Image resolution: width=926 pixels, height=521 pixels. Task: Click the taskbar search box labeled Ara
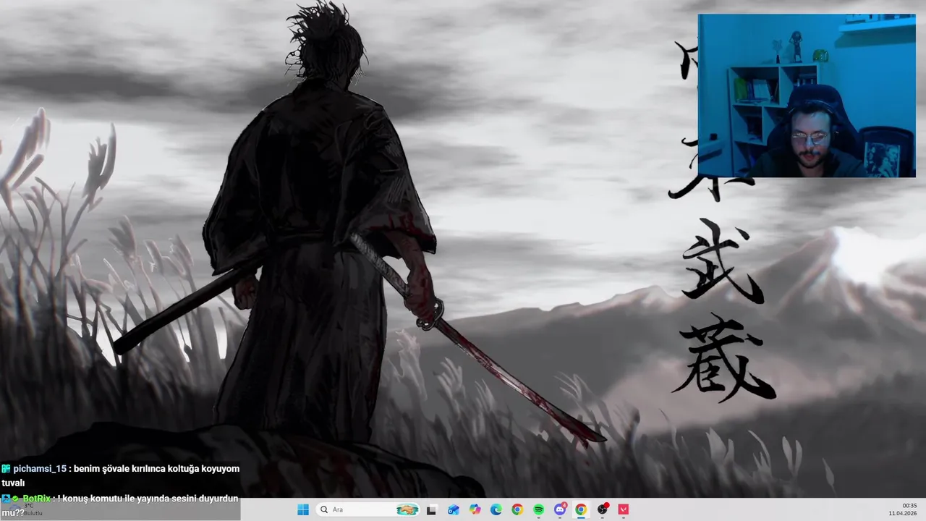368,509
